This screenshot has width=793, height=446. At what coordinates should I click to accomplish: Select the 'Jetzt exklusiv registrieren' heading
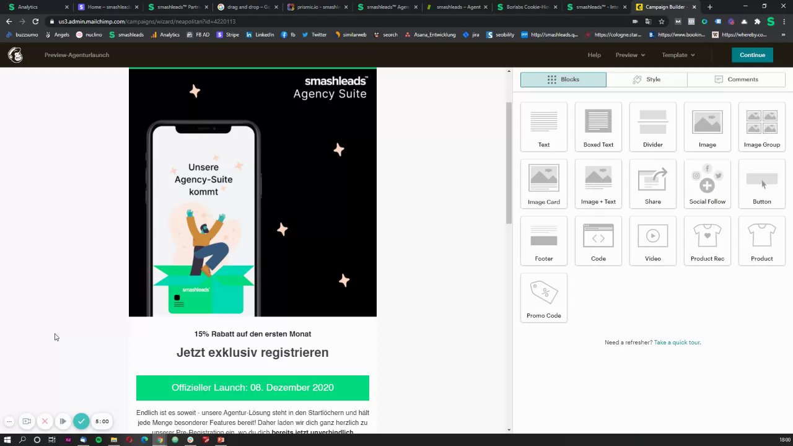click(253, 352)
